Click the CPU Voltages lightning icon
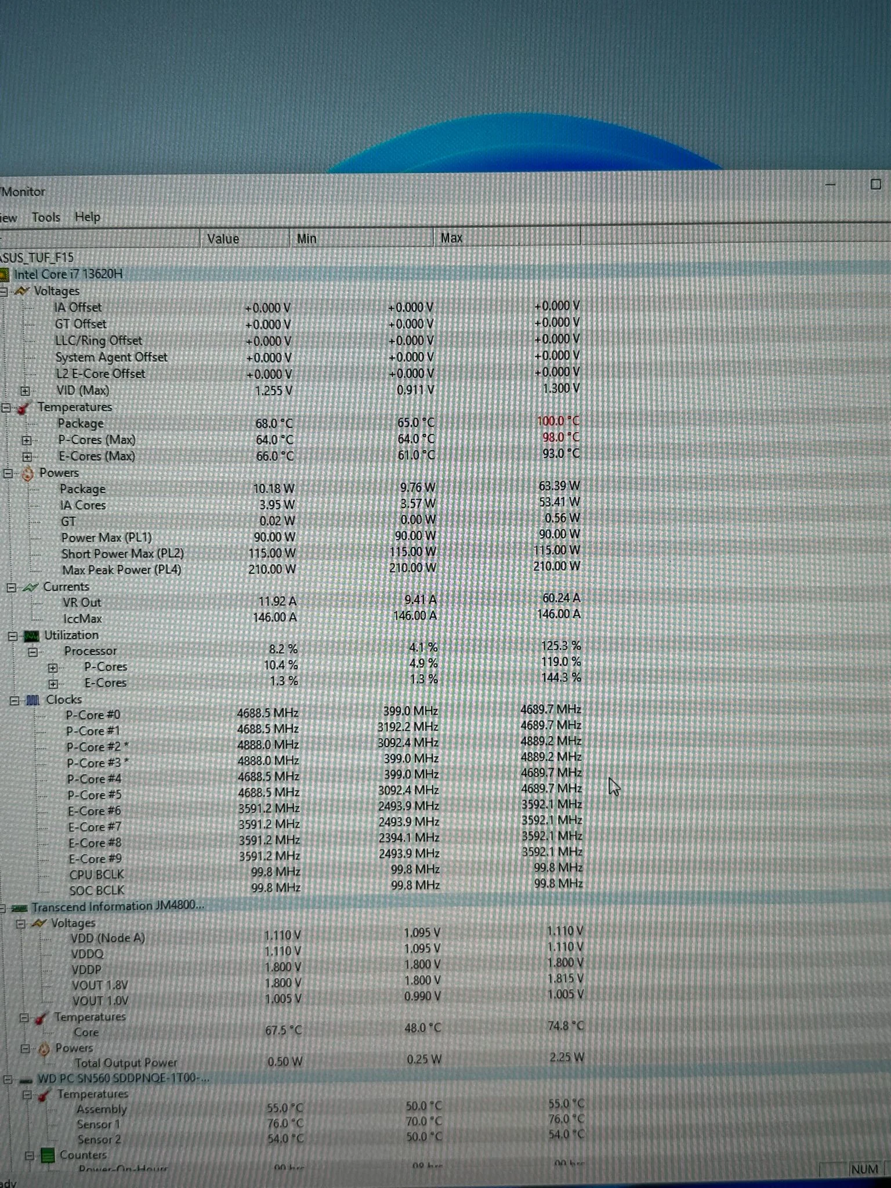Viewport: 891px width, 1188px height. pyautogui.click(x=21, y=291)
